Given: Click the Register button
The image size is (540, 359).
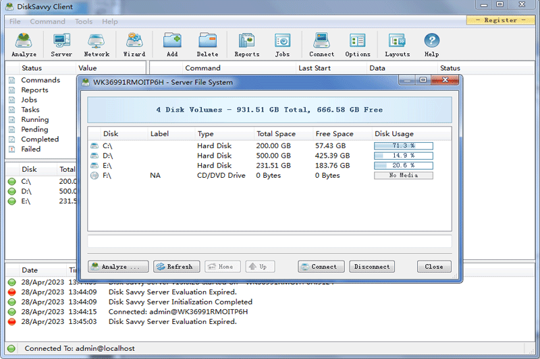Looking at the screenshot, I should (500, 20).
